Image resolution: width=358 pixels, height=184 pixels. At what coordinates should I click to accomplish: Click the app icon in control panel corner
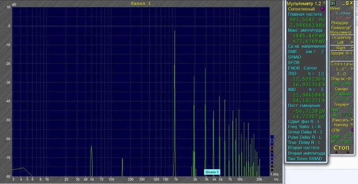click(x=333, y=3)
